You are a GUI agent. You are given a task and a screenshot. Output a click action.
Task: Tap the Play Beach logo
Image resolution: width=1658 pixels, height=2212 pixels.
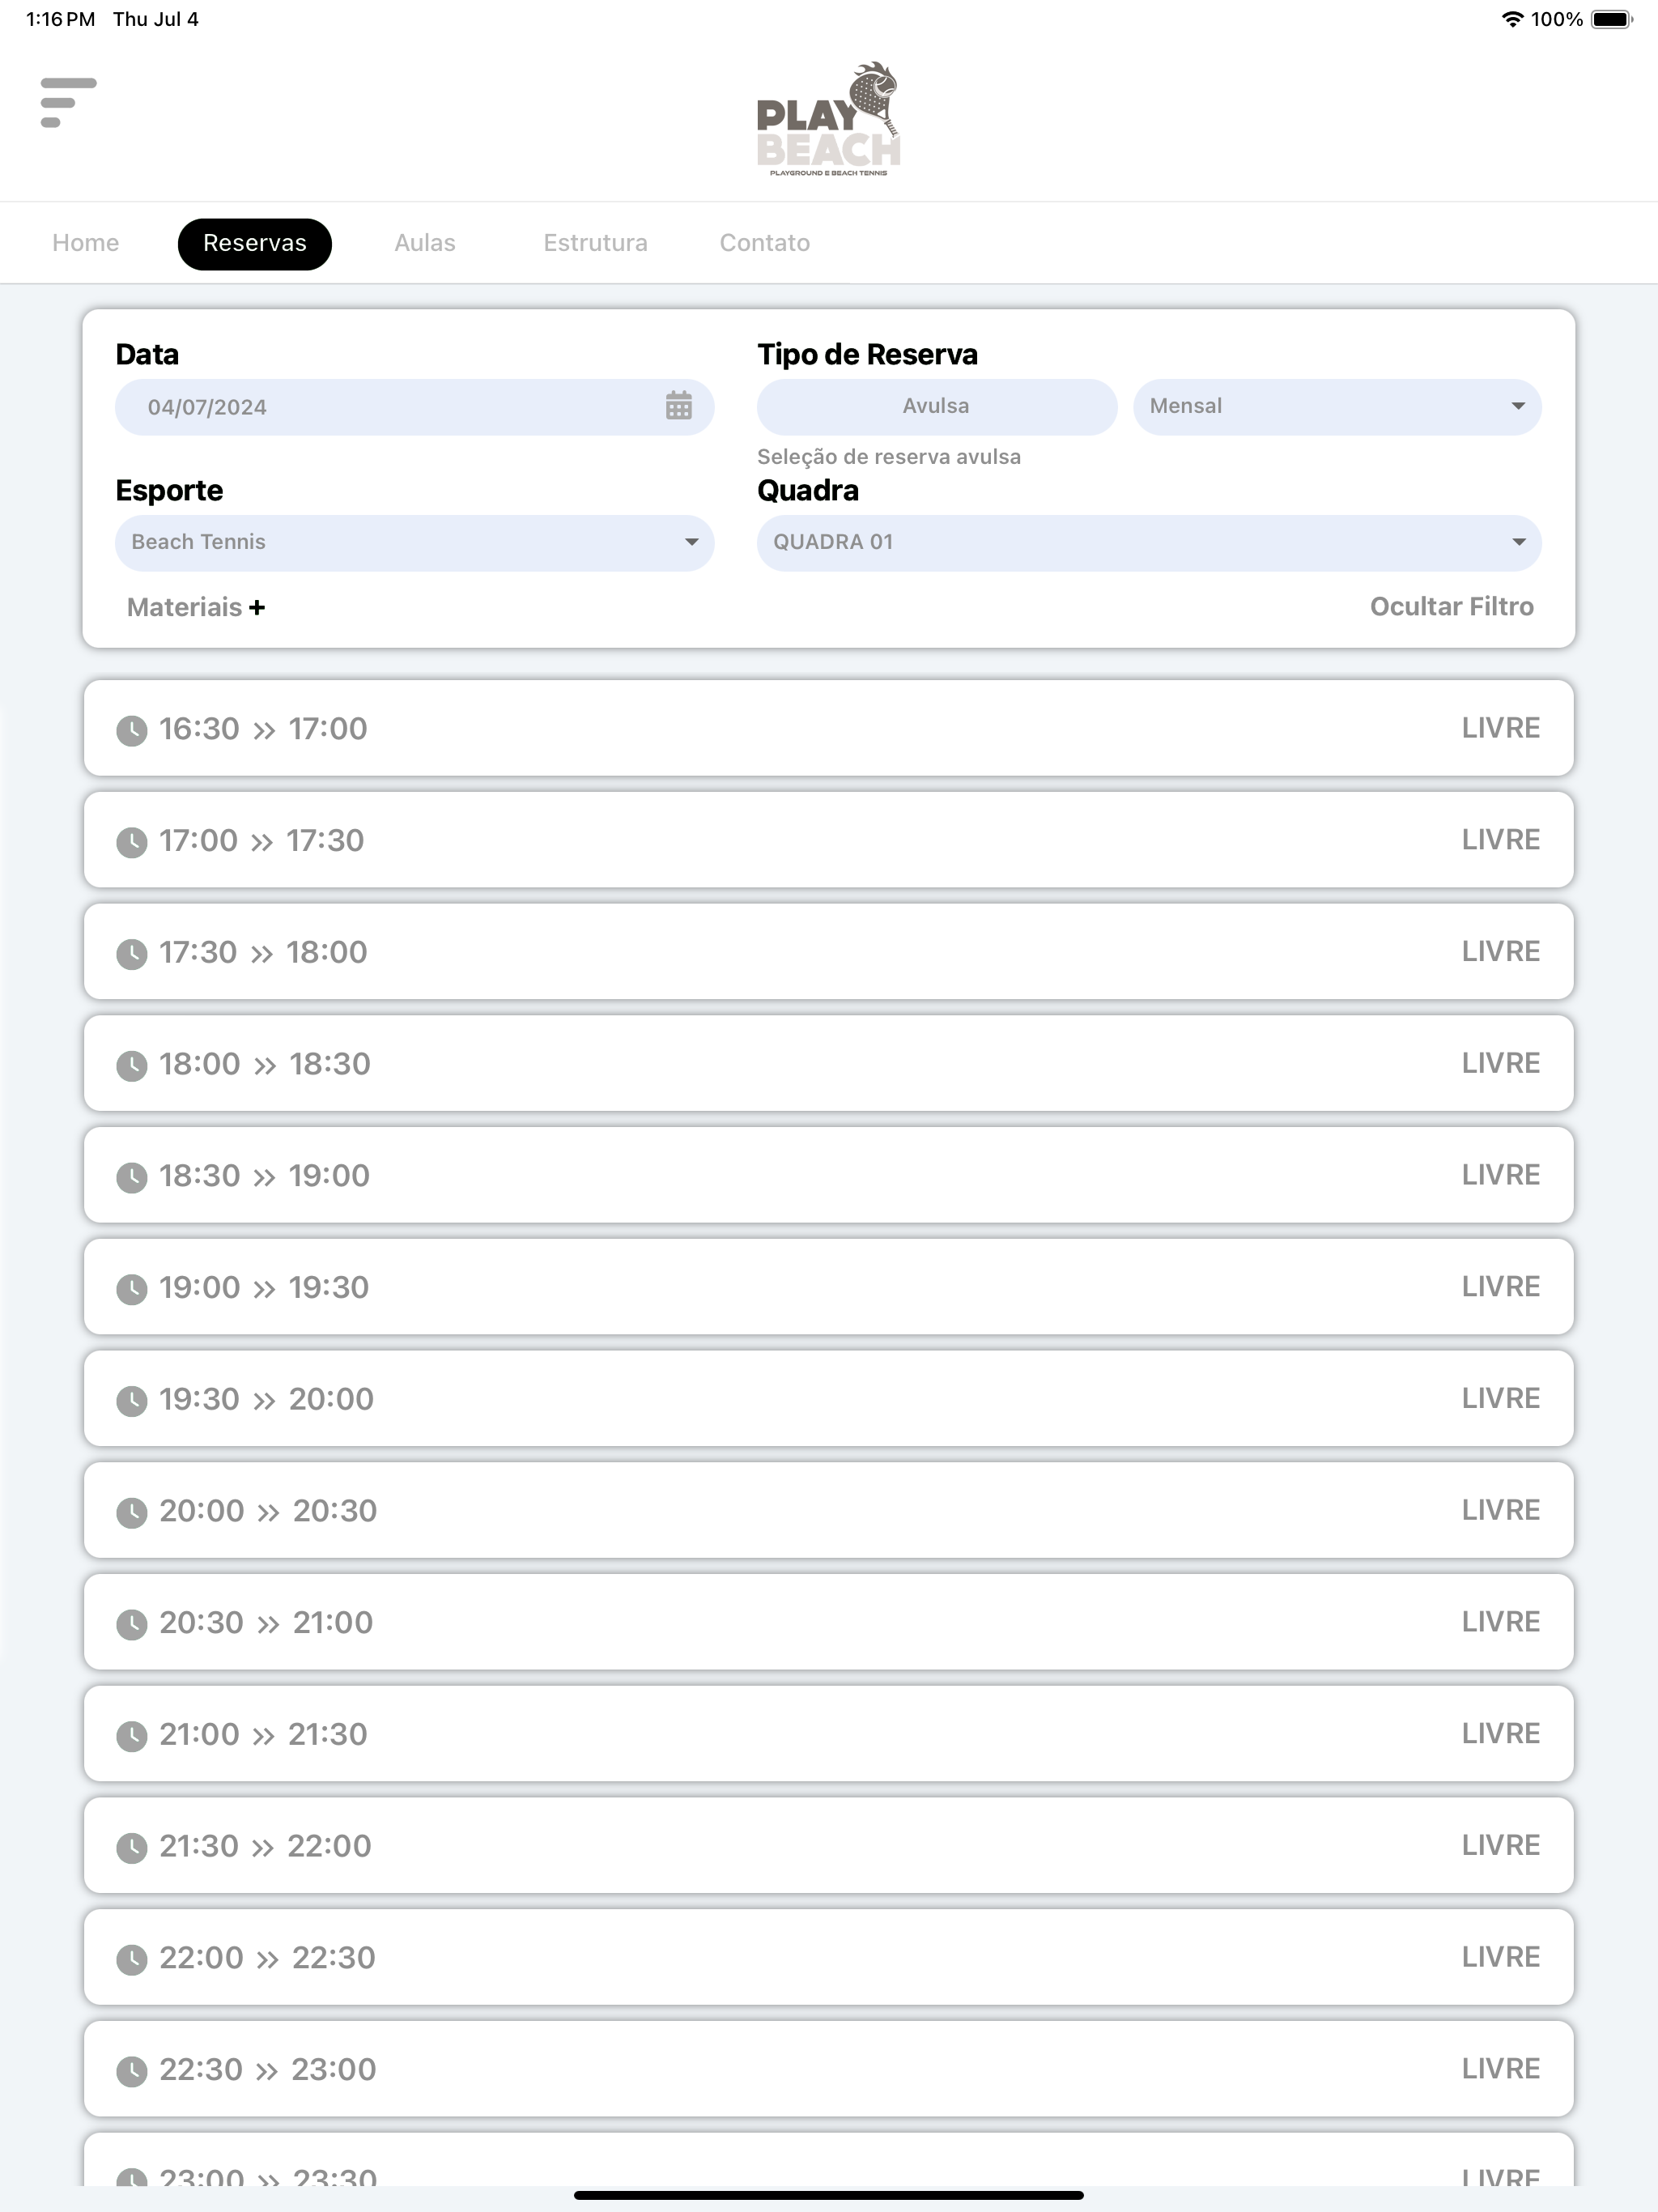[x=828, y=119]
